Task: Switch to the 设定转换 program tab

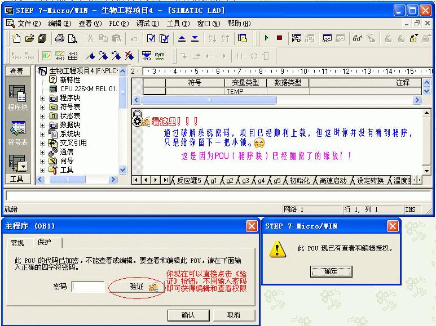Action: [x=370, y=181]
